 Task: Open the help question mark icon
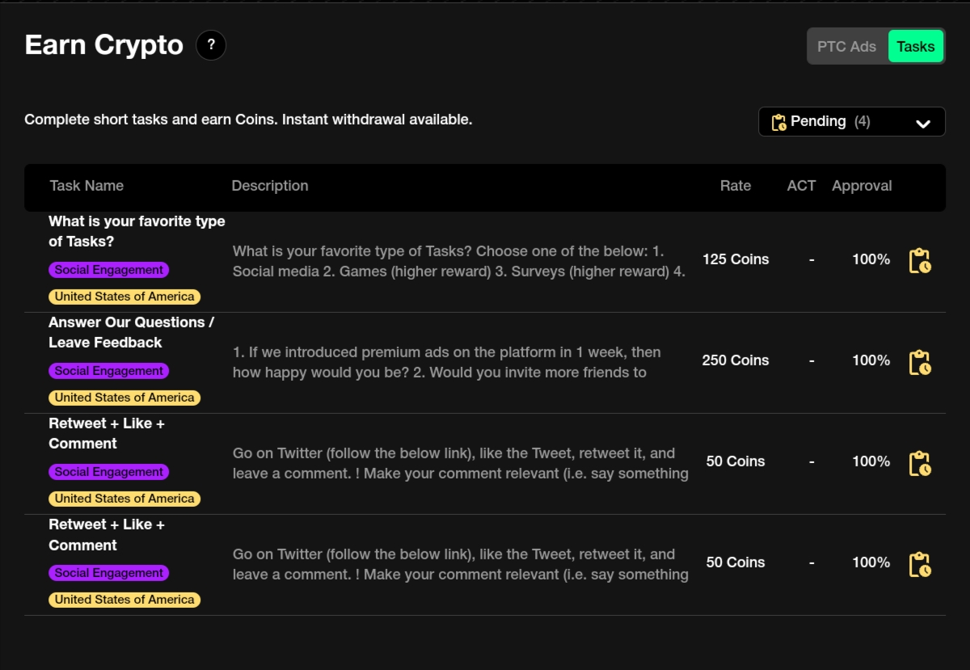211,45
